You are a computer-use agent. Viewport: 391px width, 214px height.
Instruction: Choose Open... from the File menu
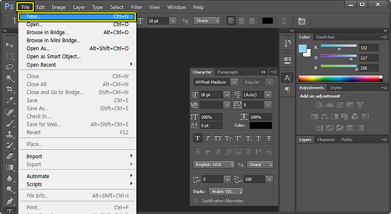(77, 24)
